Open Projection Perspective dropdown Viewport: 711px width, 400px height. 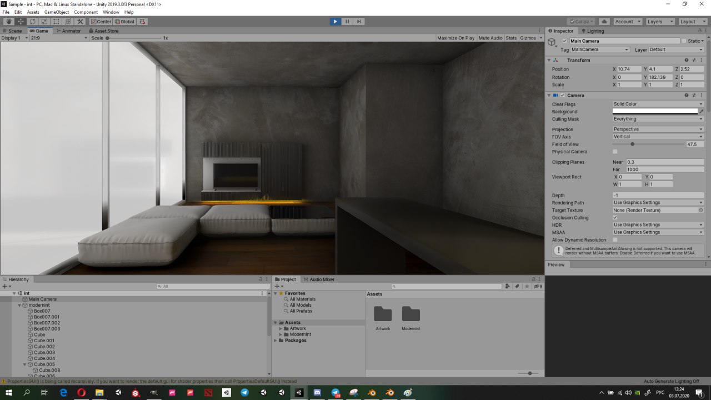(658, 129)
